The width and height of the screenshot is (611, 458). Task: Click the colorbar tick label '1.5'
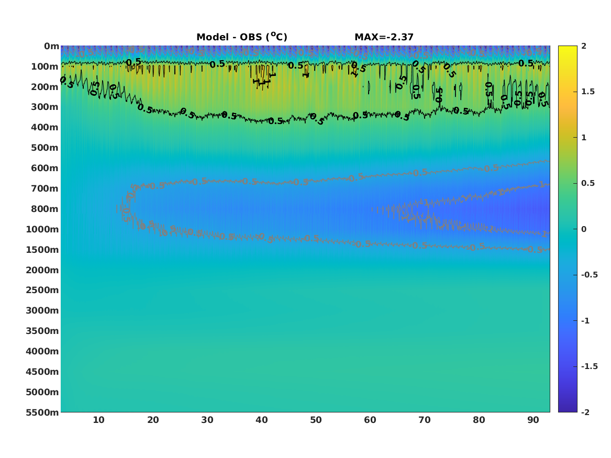588,92
